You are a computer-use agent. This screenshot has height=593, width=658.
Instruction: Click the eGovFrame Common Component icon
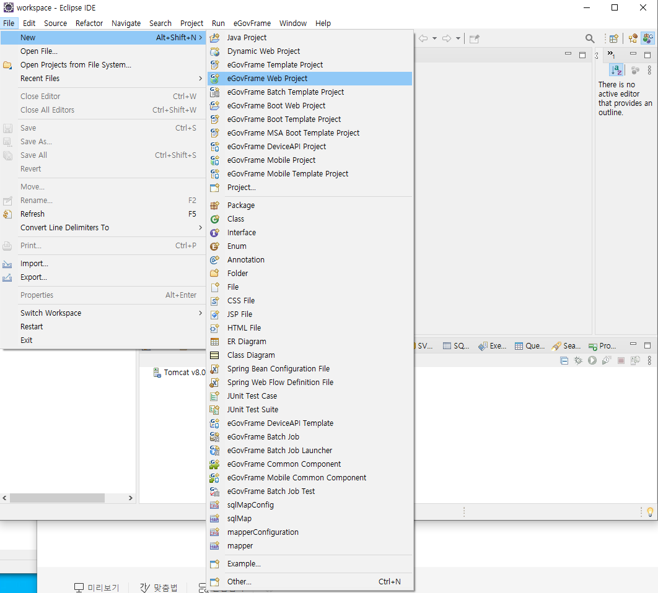pyautogui.click(x=214, y=464)
